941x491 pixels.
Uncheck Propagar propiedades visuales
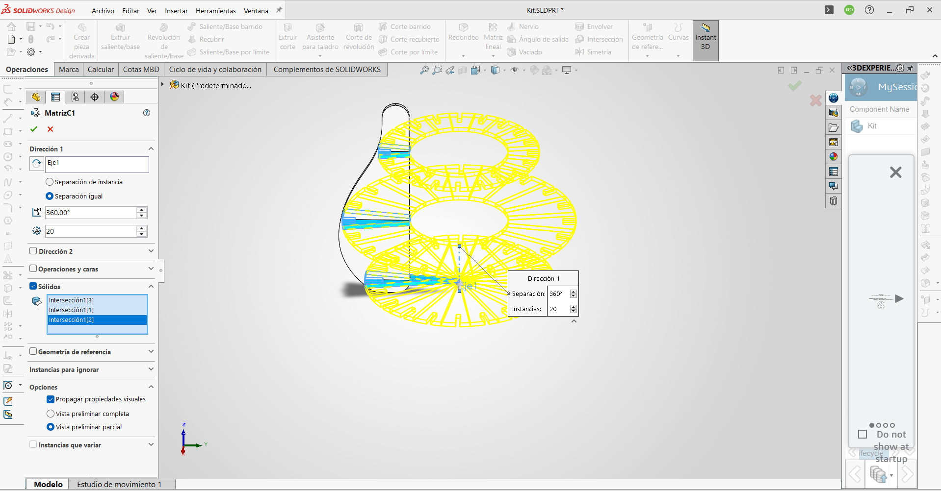coord(51,399)
